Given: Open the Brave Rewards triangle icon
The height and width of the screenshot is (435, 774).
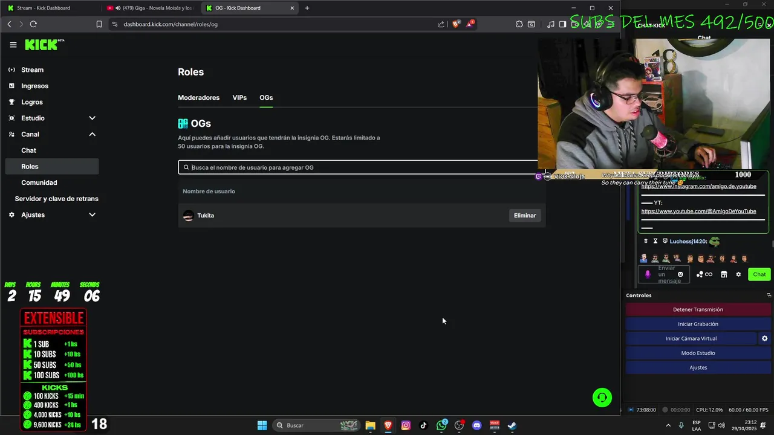Looking at the screenshot, I should point(470,24).
